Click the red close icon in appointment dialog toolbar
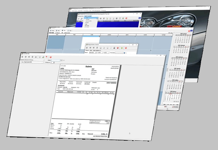The height and width of the screenshot is (150, 218). pos(126,48)
